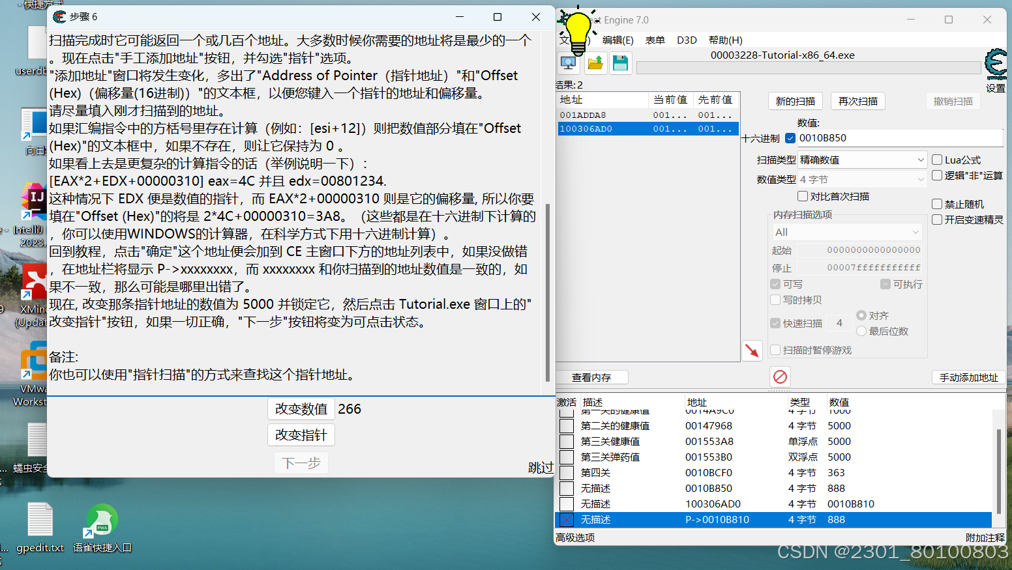The image size is (1012, 570).
Task: Open the 帮助(H) menu
Action: coord(725,40)
